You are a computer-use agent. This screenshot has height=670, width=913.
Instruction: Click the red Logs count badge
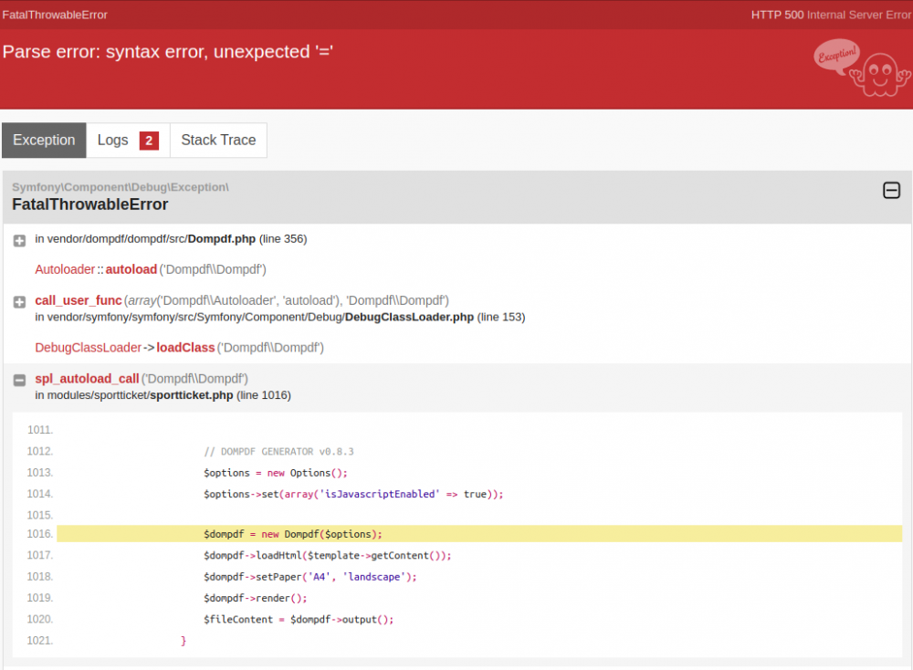point(149,141)
